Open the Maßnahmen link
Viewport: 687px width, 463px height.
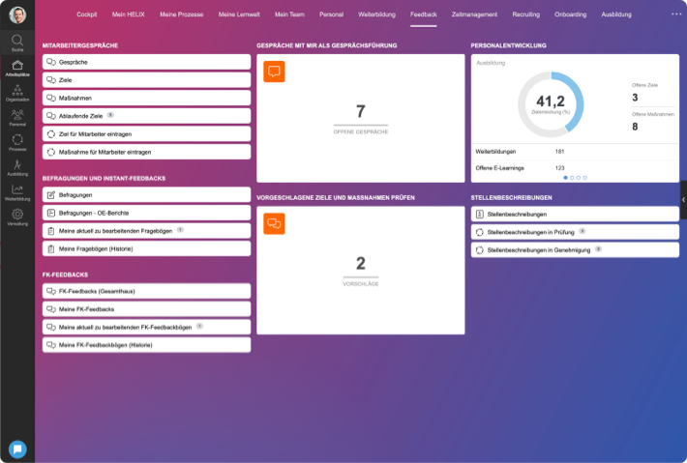tap(146, 98)
